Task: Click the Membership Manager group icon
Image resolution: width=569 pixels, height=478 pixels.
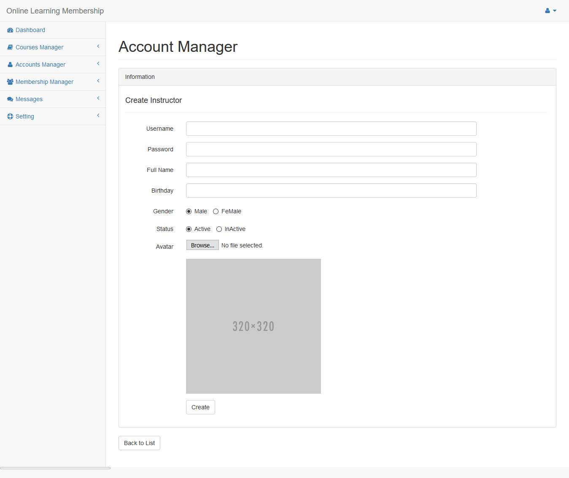Action: [x=10, y=82]
